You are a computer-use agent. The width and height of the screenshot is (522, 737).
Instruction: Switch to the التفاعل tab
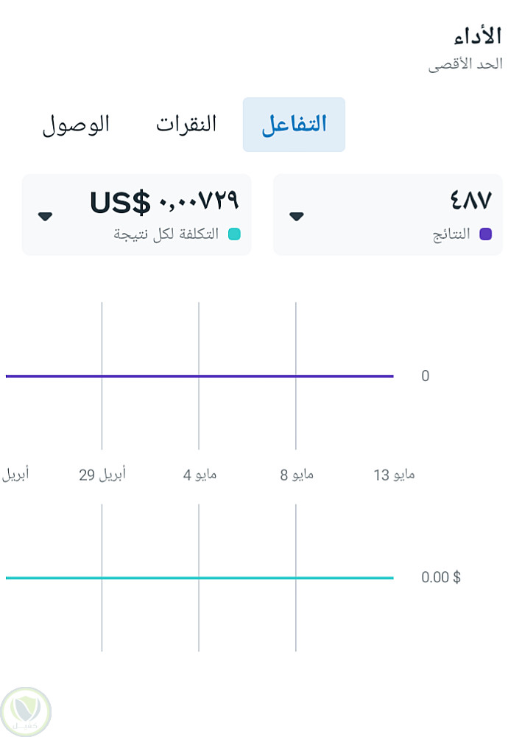coord(294,125)
